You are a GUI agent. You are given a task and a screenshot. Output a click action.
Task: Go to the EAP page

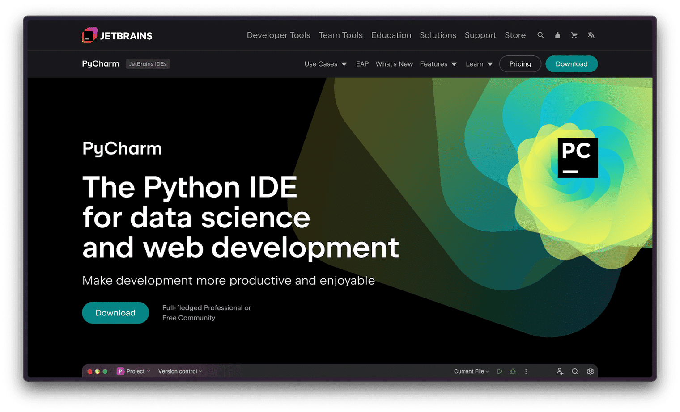click(362, 64)
